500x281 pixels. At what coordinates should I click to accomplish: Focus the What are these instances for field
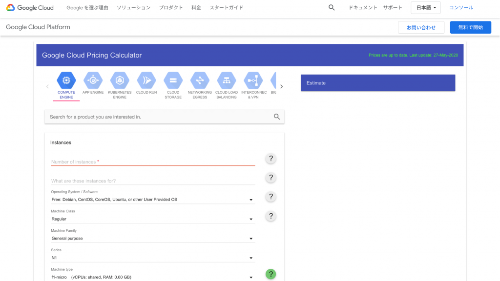pyautogui.click(x=153, y=181)
